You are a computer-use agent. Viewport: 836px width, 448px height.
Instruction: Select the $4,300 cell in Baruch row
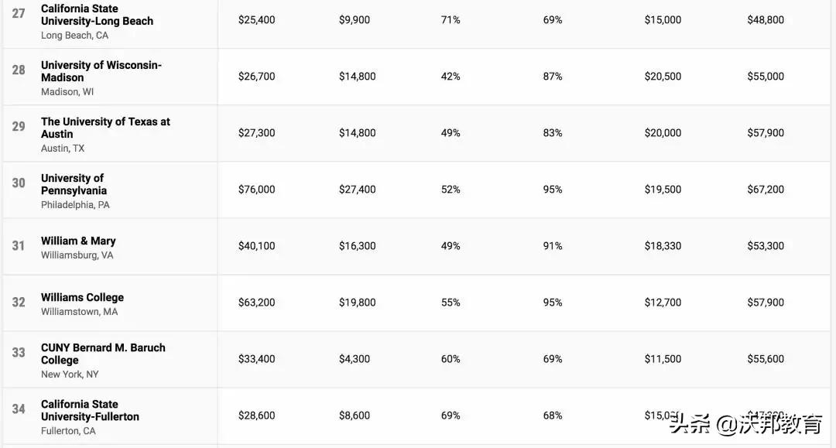pyautogui.click(x=355, y=359)
